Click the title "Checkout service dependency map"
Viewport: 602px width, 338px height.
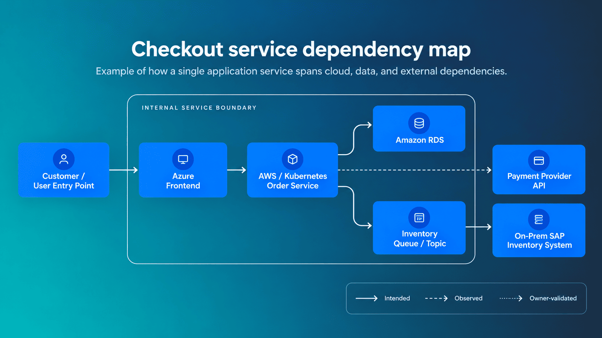(301, 49)
